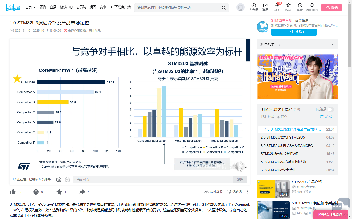Image resolution: width=352 pixels, height=219 pixels.
Task: Give coins using the coin icon
Action: (36, 192)
